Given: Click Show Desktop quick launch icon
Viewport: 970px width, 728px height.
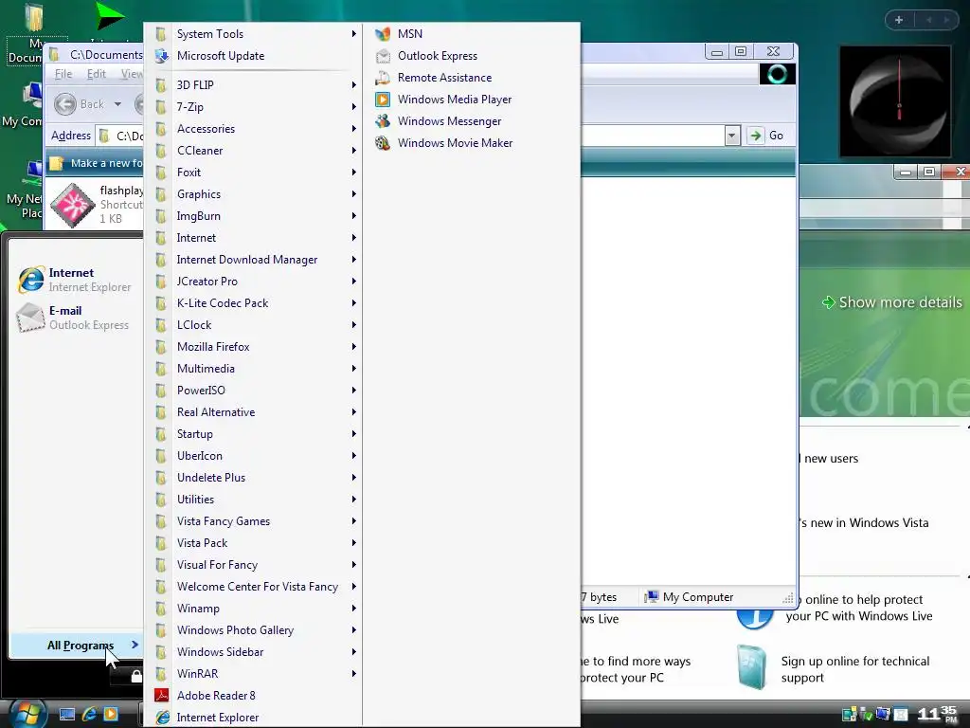Looking at the screenshot, I should point(67,715).
